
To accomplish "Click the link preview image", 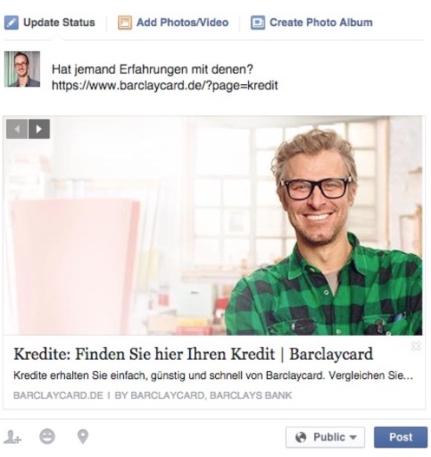I will pyautogui.click(x=212, y=225).
